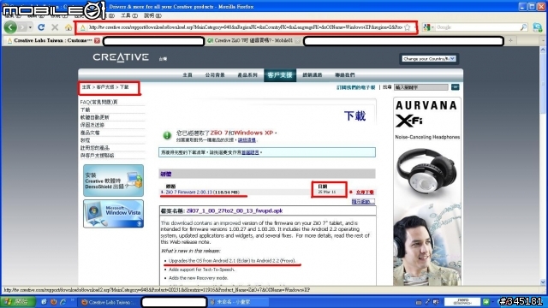Click the red download now link
548x308 pixels.
[x=365, y=192]
